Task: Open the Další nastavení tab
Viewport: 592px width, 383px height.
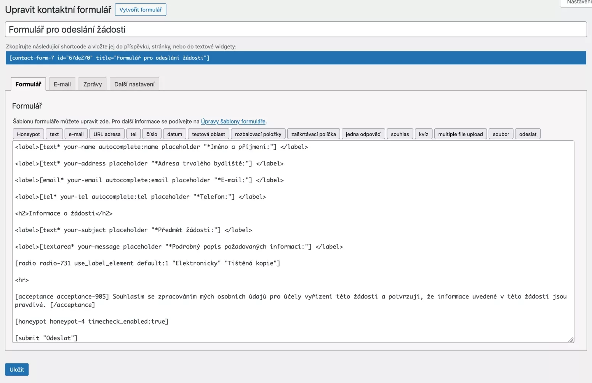Action: tap(134, 84)
